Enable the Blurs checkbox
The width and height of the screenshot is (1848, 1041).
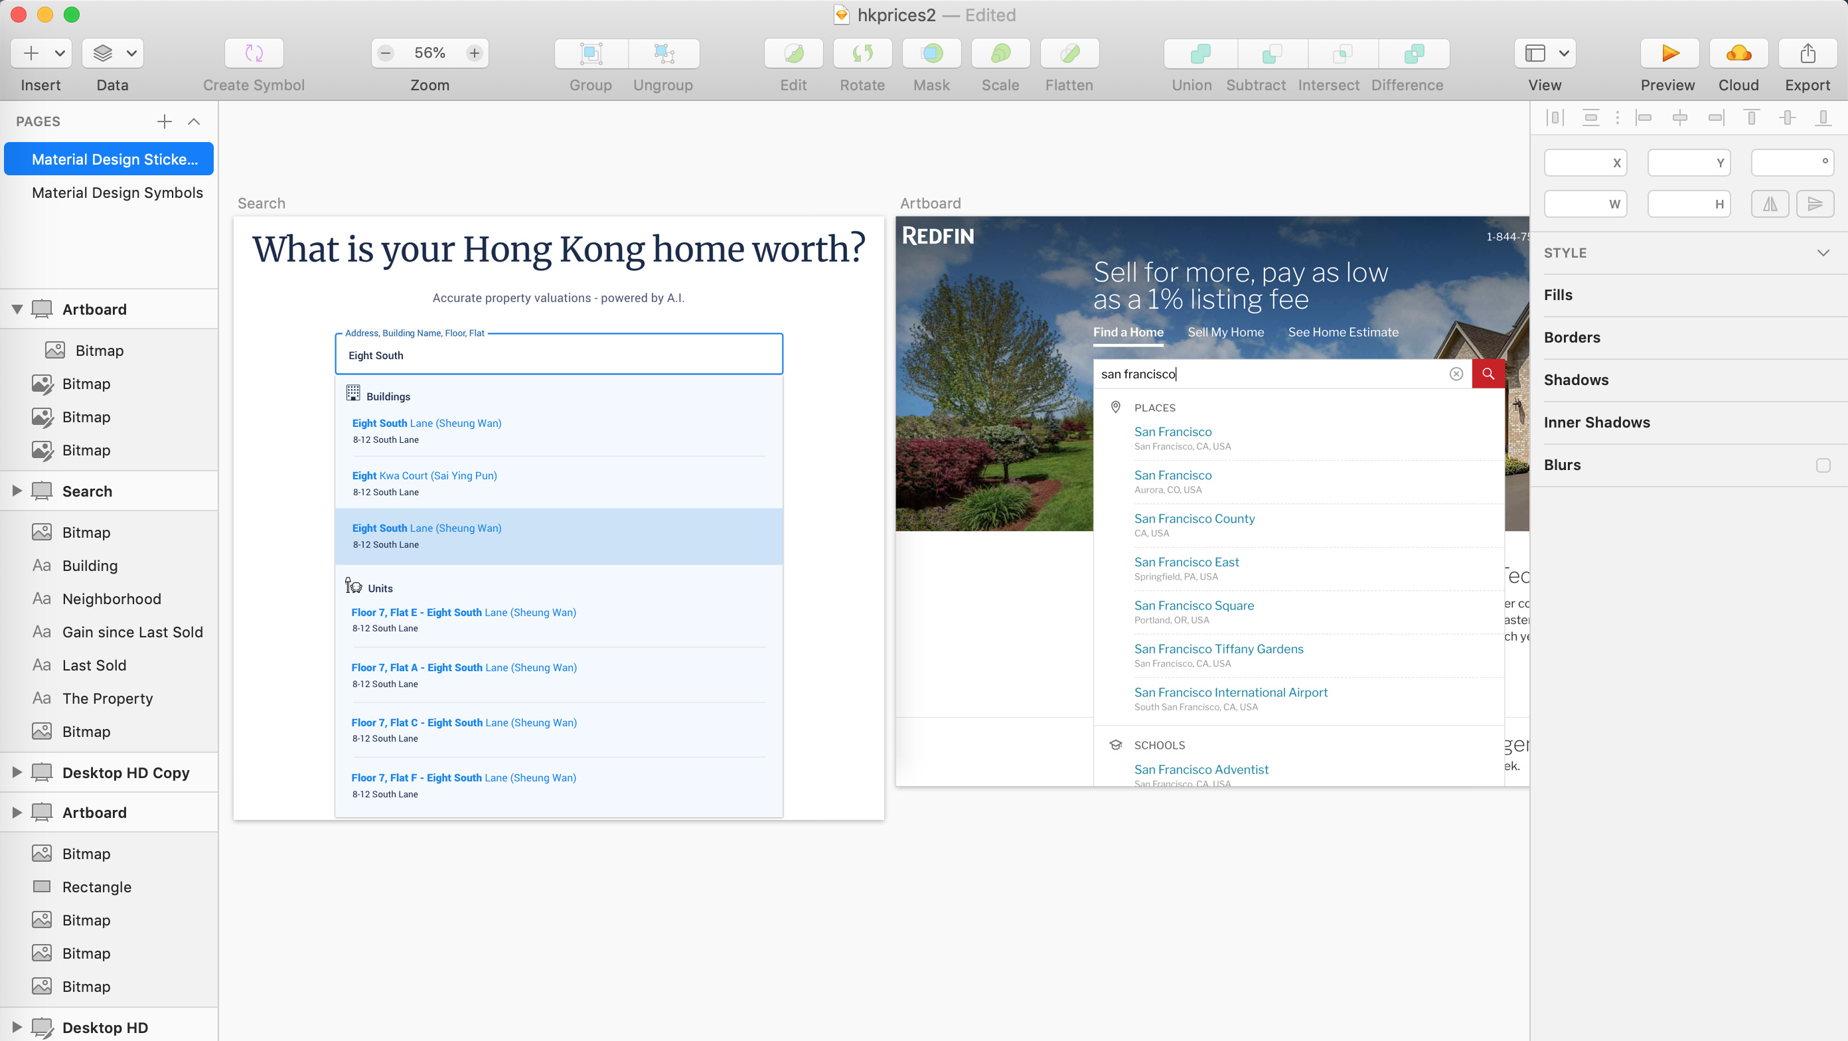click(x=1823, y=465)
